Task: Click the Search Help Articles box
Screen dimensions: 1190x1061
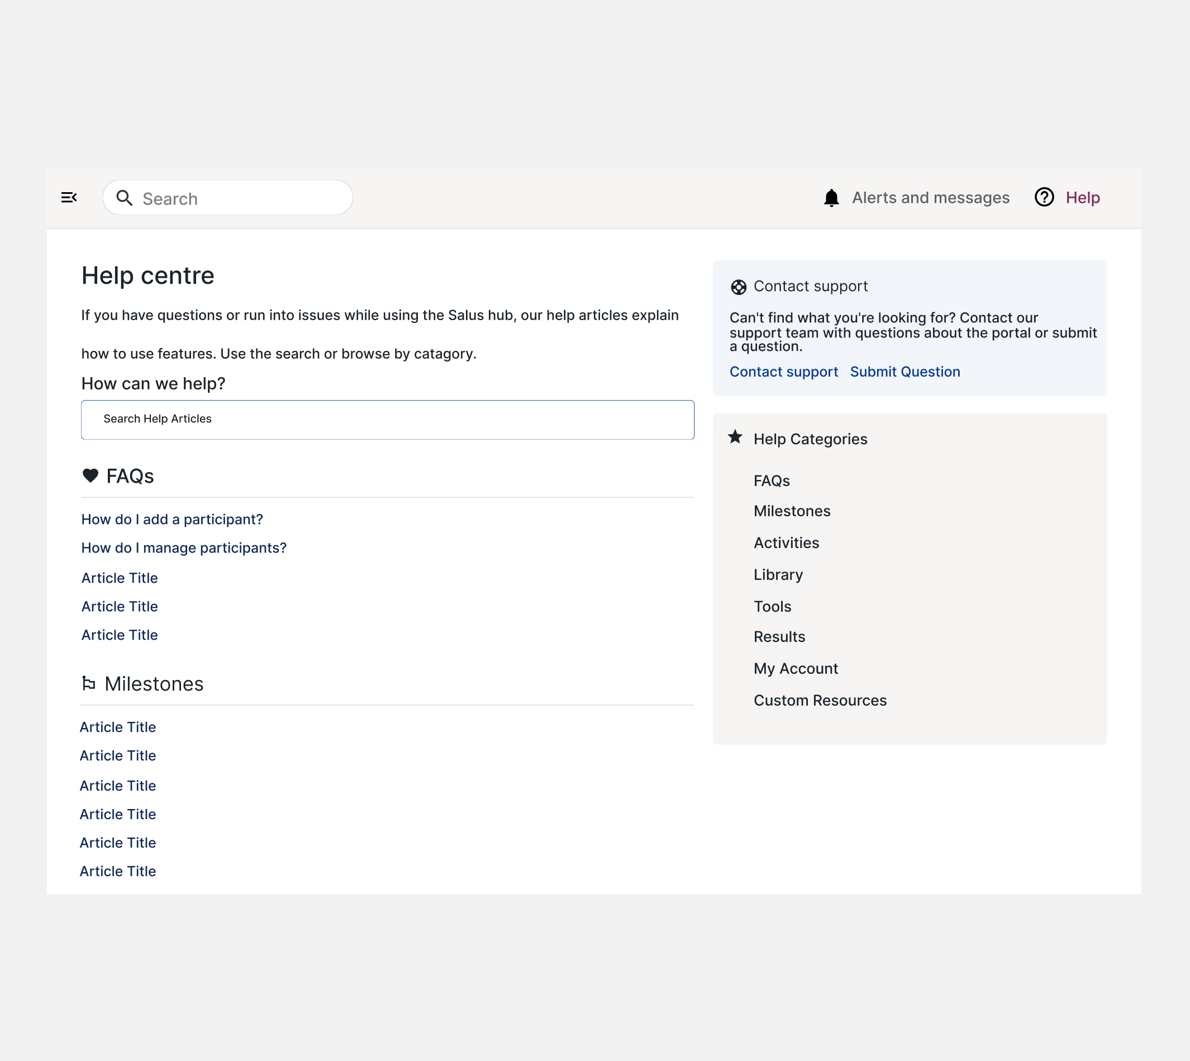Action: click(387, 420)
